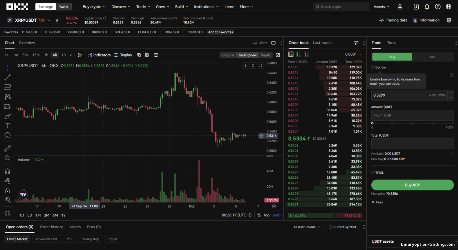Select SOL/USDT from favorites
The height and width of the screenshot is (250, 458).
coord(122,32)
